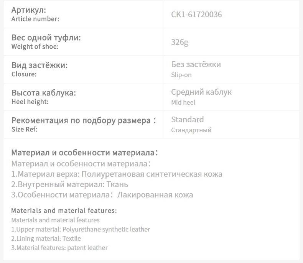303x263 pixels.
Task: Click the Внутренный материал: Ткань line
Action: point(69,184)
